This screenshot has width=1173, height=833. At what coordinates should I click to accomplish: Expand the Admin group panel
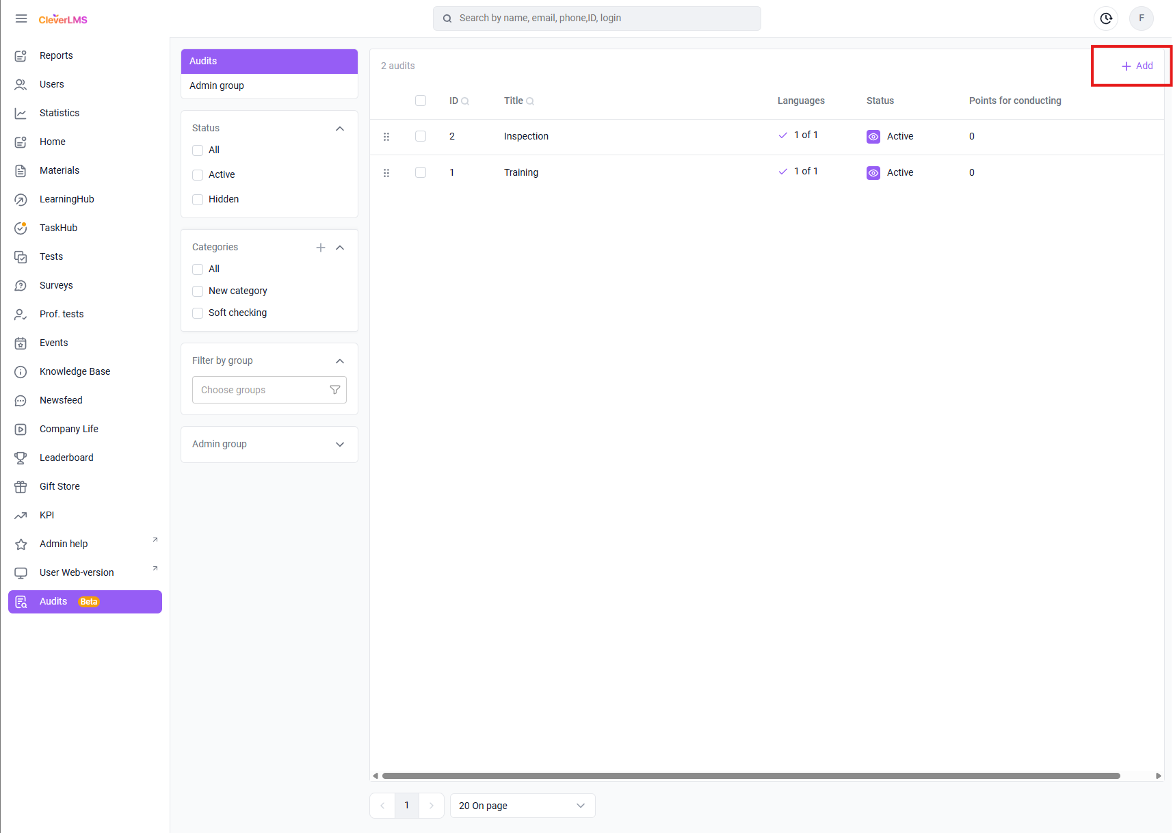coord(340,445)
